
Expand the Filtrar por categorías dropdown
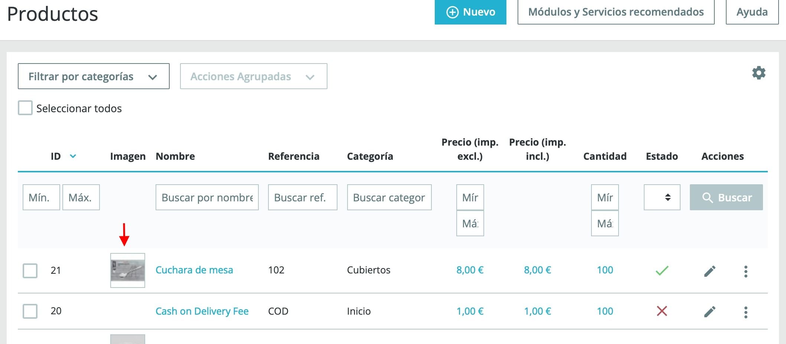[94, 76]
